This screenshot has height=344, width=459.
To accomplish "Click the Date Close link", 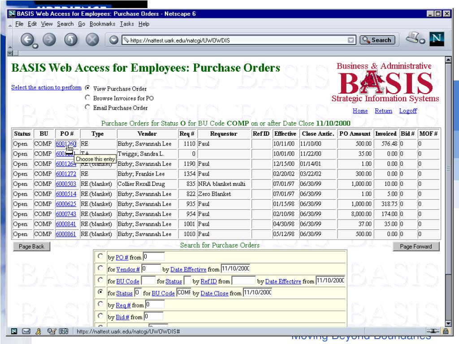I will tap(214, 293).
